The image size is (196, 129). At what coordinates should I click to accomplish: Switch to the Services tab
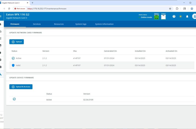click(37, 24)
